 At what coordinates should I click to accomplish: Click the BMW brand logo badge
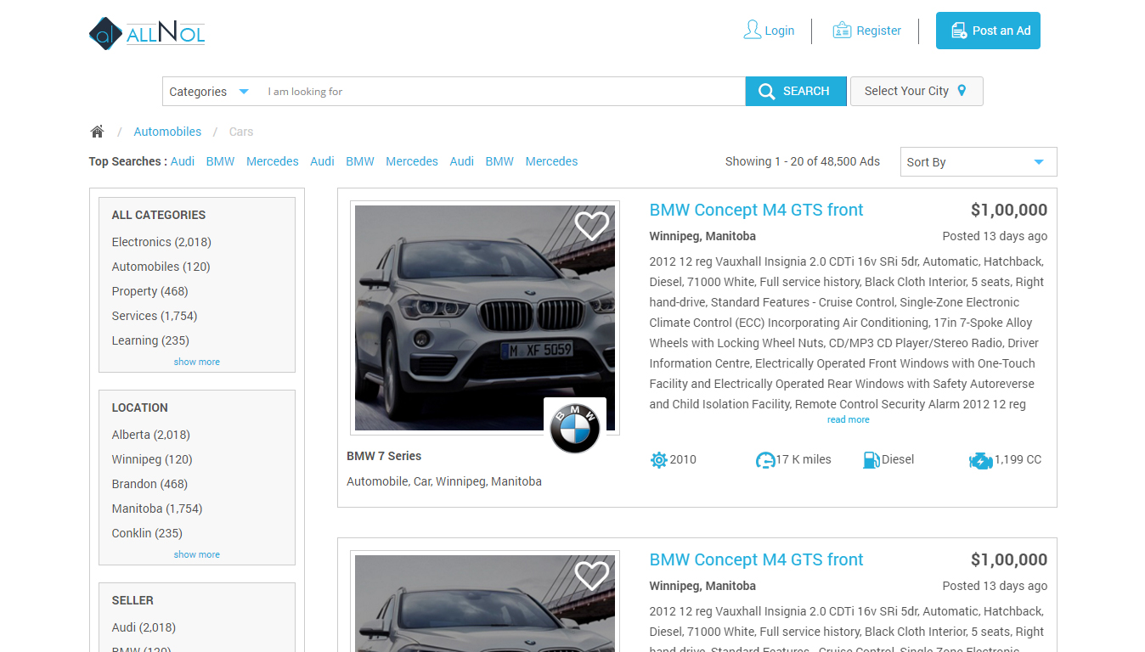click(575, 428)
